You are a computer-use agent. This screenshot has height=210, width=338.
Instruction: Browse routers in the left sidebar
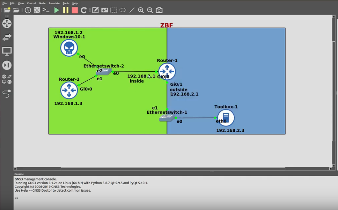tap(6, 23)
